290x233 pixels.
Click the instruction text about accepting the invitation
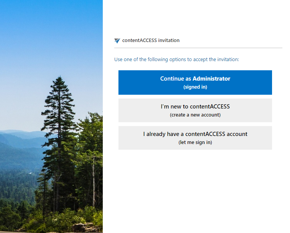pos(177,59)
